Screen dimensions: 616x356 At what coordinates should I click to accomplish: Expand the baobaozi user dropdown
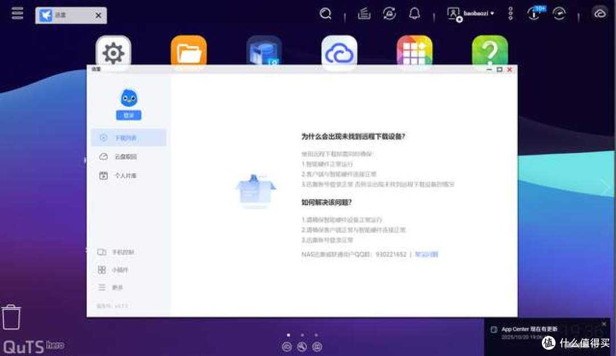[x=479, y=13]
